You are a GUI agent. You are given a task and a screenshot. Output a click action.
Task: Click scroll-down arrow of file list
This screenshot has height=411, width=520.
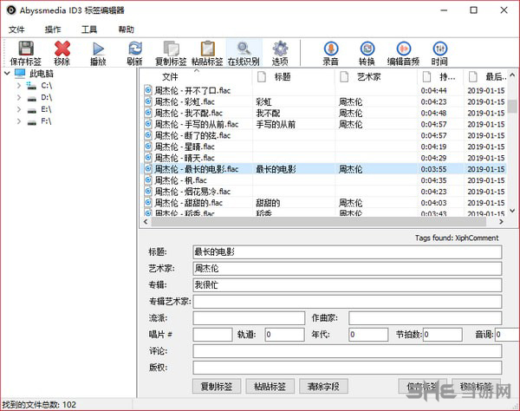click(x=512, y=211)
